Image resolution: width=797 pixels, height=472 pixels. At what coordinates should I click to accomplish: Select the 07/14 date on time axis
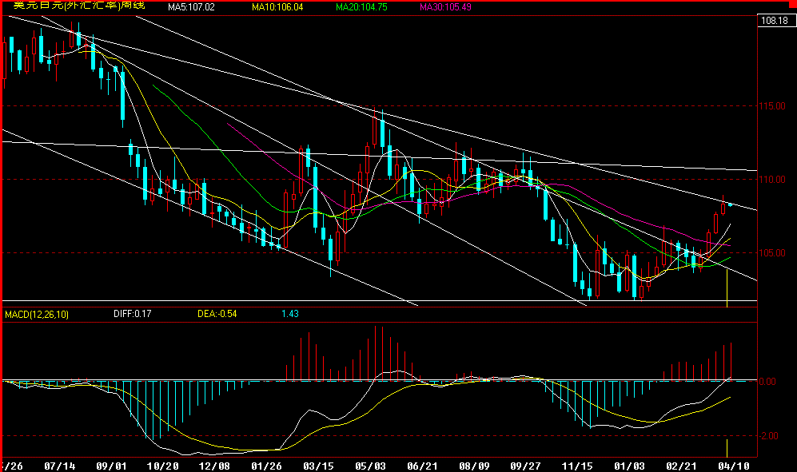(62, 465)
